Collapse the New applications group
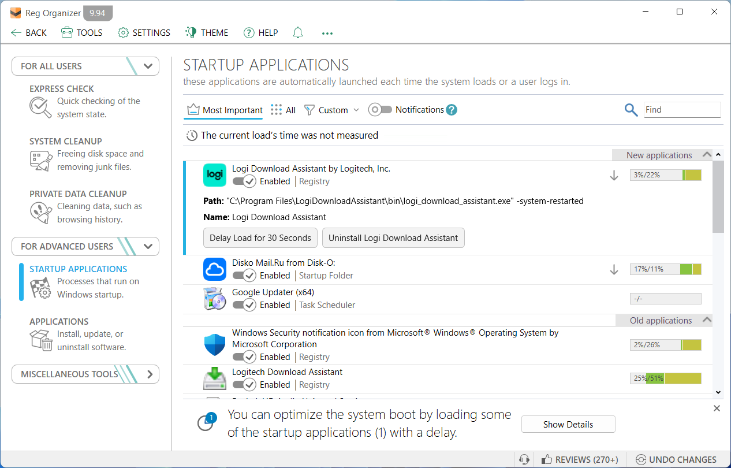 coord(707,155)
